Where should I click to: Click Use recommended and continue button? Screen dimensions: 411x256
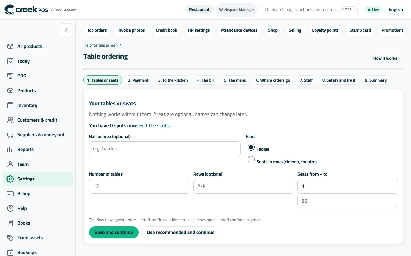(180, 232)
